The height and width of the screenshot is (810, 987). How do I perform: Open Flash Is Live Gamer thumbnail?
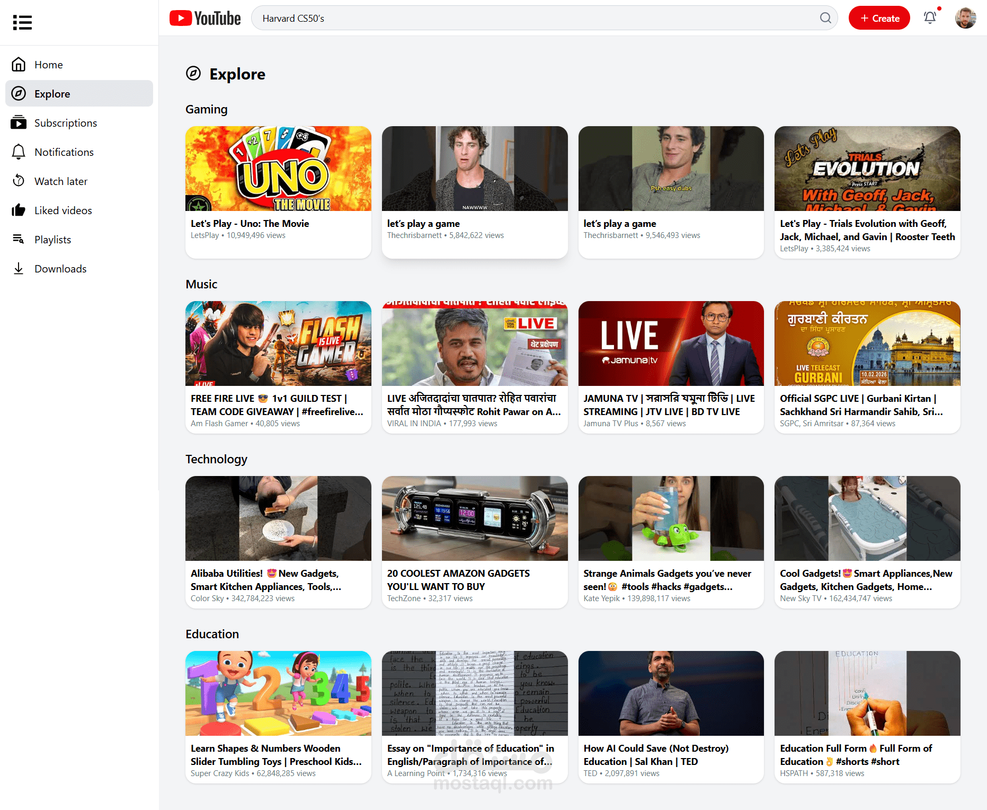(278, 344)
